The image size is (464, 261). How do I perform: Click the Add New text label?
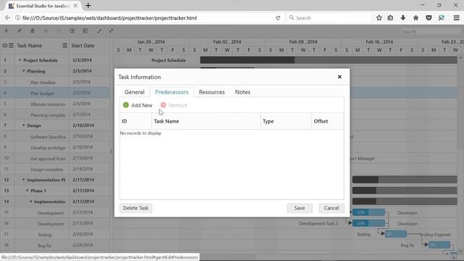[x=142, y=105]
